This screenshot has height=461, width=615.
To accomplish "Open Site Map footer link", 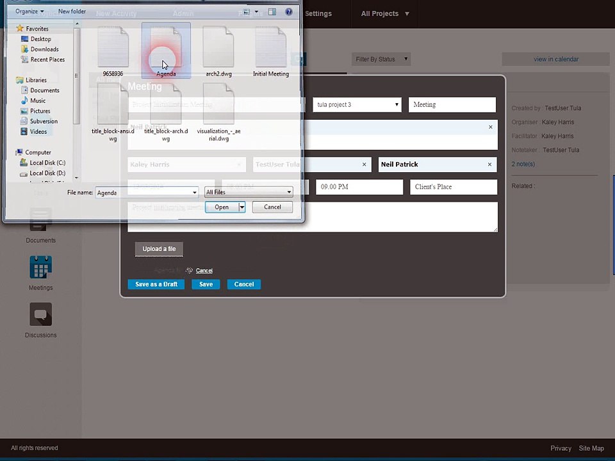I will pyautogui.click(x=591, y=448).
